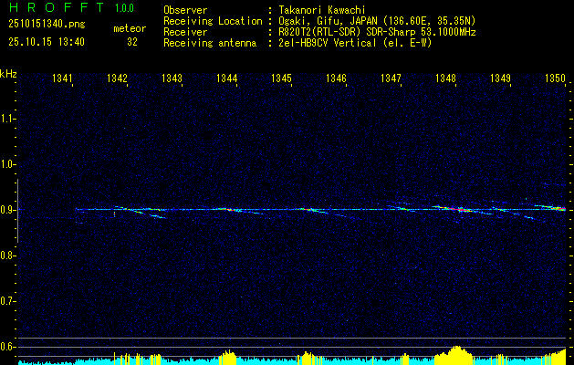574x365 pixels.
Task: Click the gray vertical bar beside 0.9 label
Action: (17, 211)
